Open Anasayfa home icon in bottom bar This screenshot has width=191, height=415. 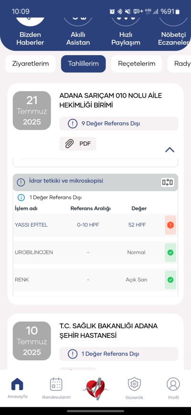pyautogui.click(x=17, y=388)
